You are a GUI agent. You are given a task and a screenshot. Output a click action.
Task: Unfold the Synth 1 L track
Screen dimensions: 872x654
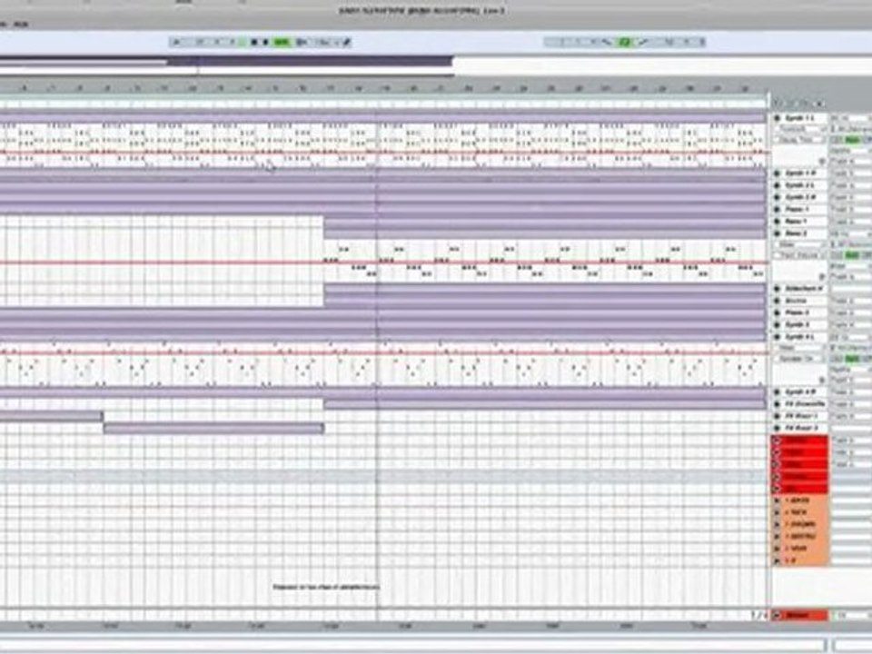click(777, 118)
